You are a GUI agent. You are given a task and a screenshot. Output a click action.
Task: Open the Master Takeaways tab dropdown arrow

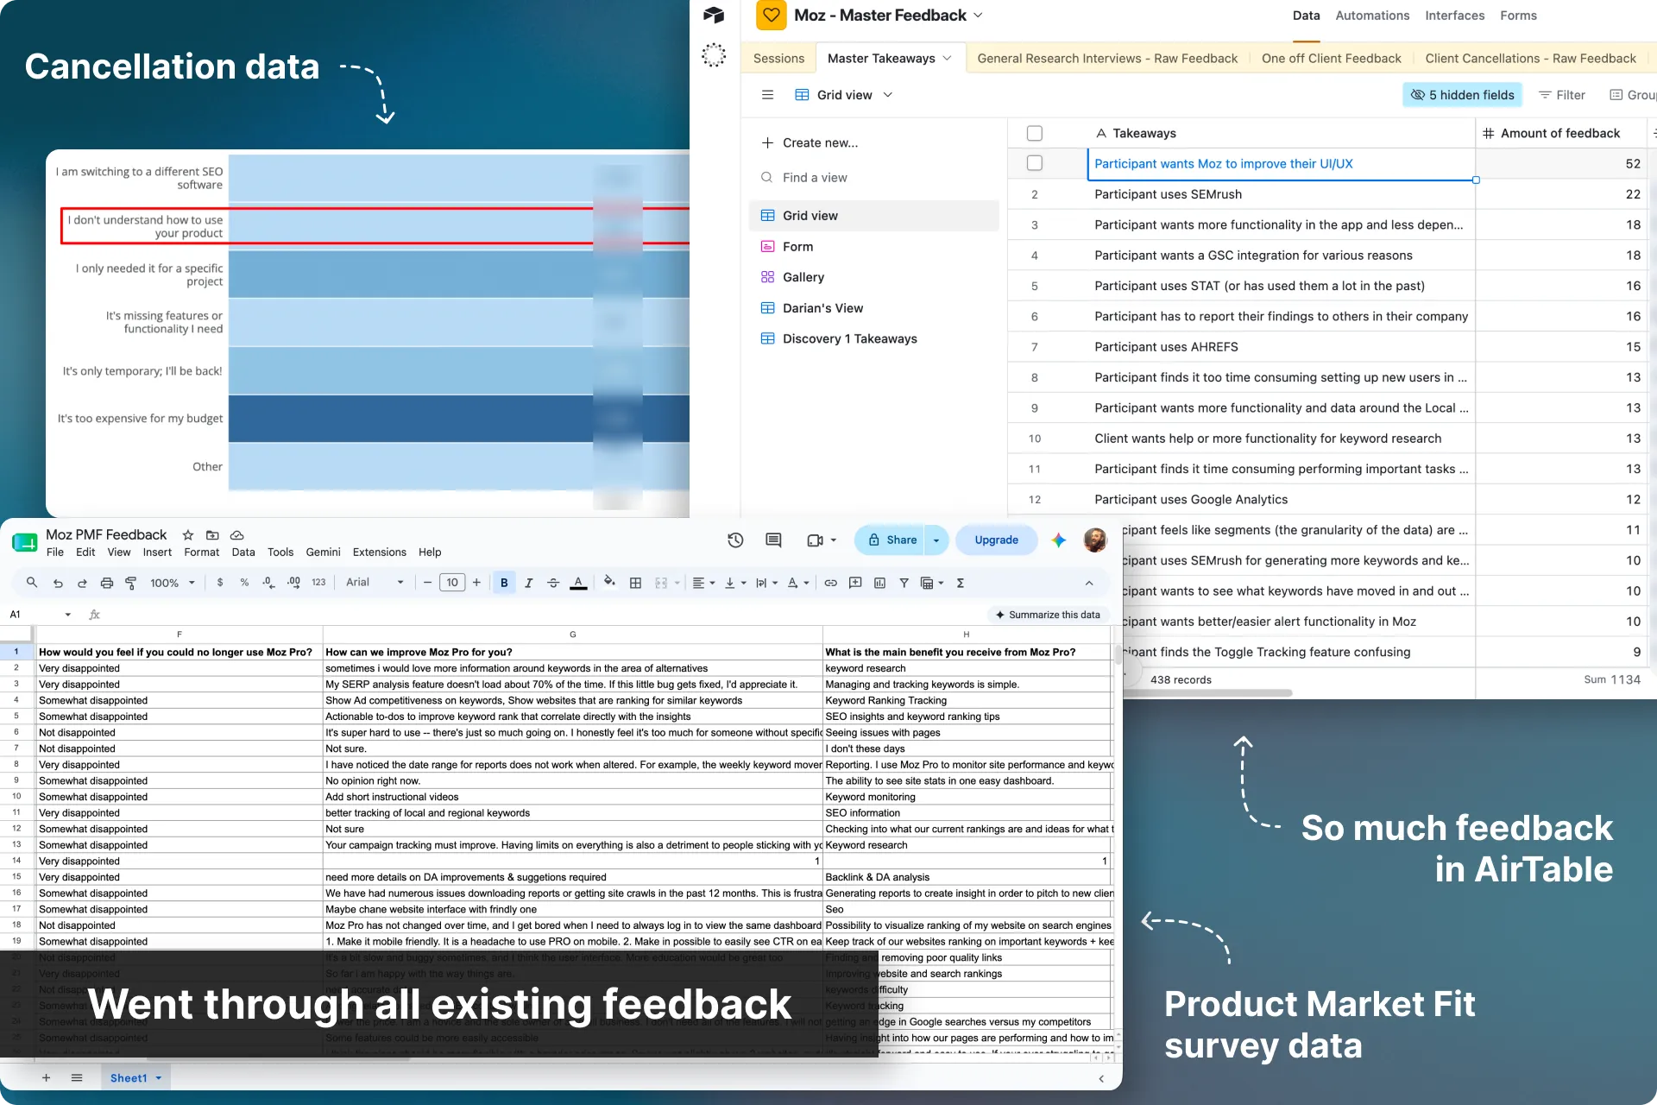click(947, 58)
